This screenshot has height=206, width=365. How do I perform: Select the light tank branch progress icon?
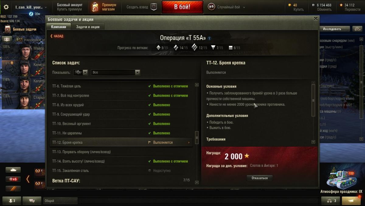pyautogui.click(x=158, y=48)
